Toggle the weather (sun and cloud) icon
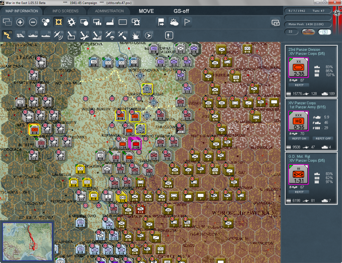 [174, 22]
